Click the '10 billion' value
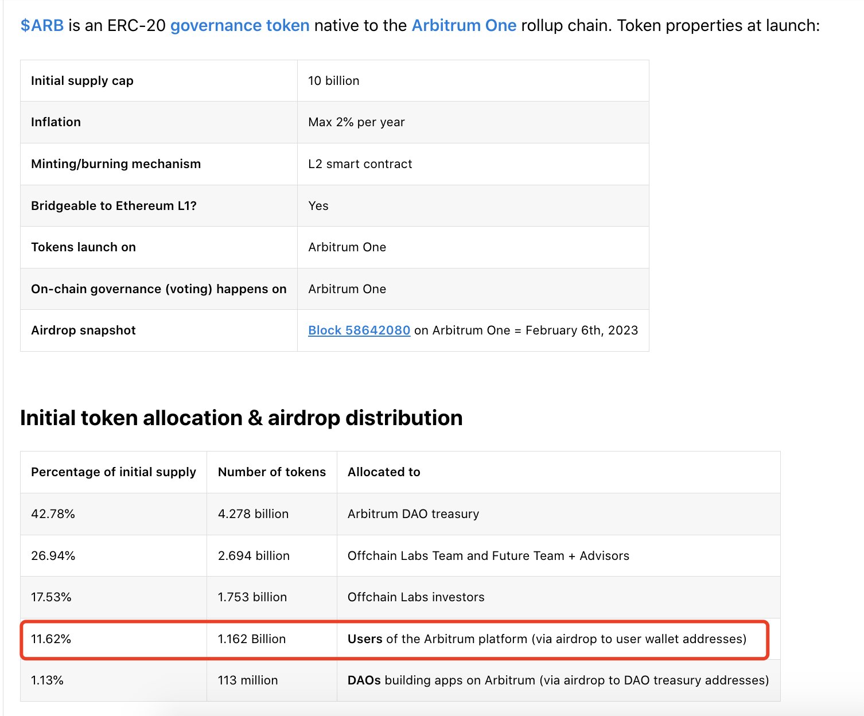Screen dimensions: 864x716 334,81
